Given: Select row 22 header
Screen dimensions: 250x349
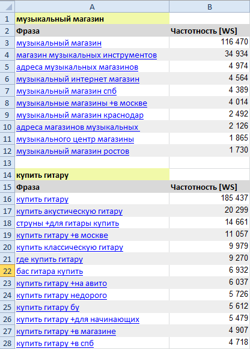Looking at the screenshot, I should click(7, 271).
